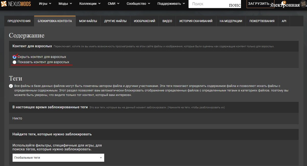This screenshot has width=307, height=166.
Task: Click Найдите теги, которые нужно заблокировать header
Action: click(52, 134)
